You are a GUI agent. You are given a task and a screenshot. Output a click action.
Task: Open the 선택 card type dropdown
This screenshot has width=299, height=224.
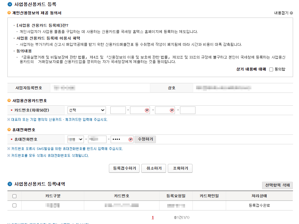click(86, 110)
